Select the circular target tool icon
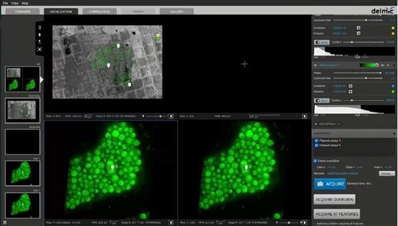The height and width of the screenshot is (226, 398). click(x=39, y=49)
